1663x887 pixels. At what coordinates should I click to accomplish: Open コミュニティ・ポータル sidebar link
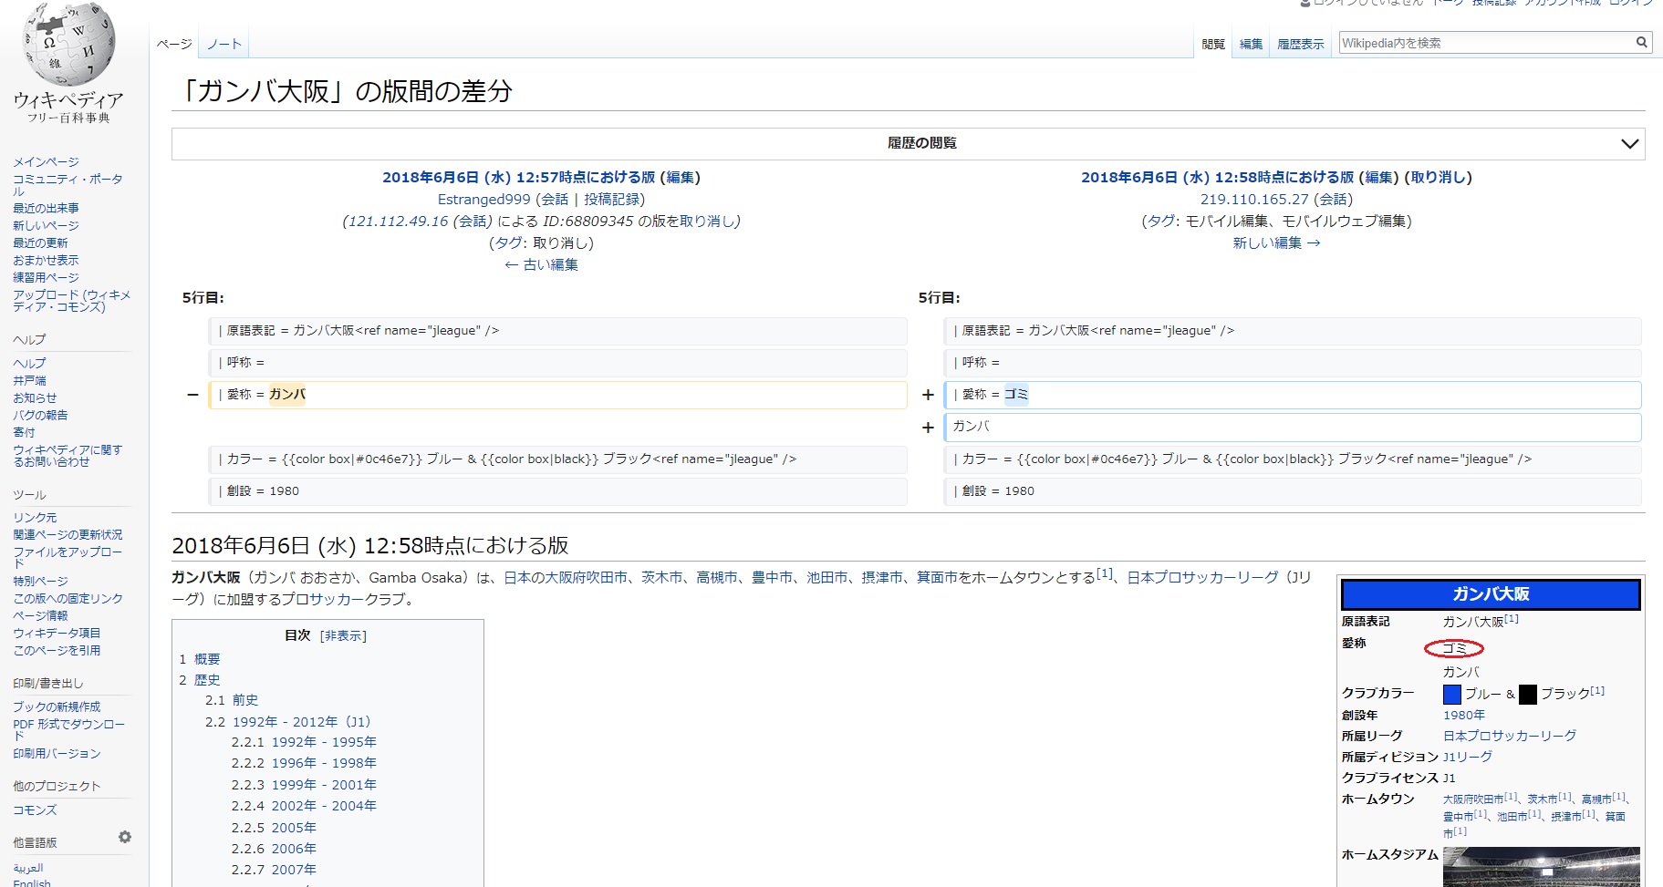point(68,184)
